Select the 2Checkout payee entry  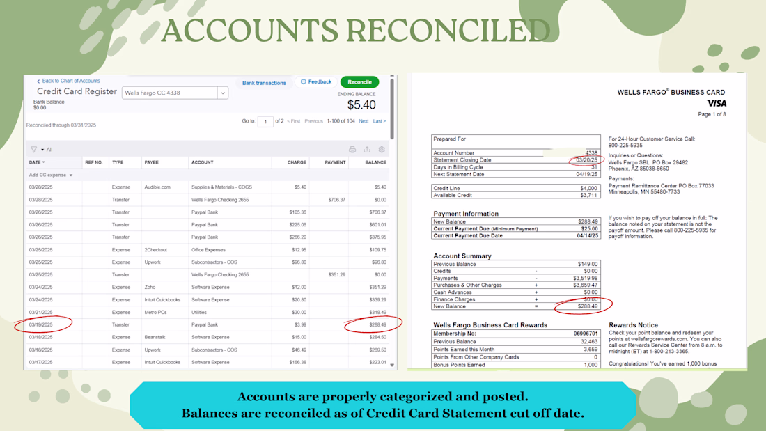(155, 250)
